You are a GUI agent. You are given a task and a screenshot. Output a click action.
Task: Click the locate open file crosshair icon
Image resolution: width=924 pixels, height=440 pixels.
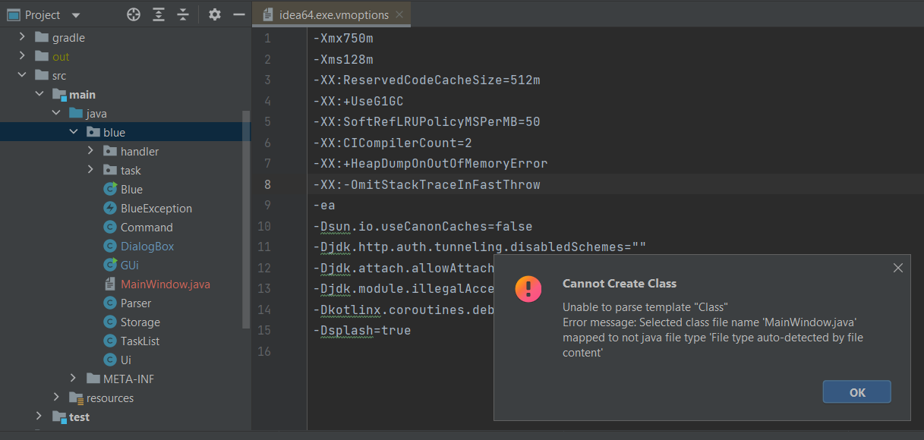(133, 14)
